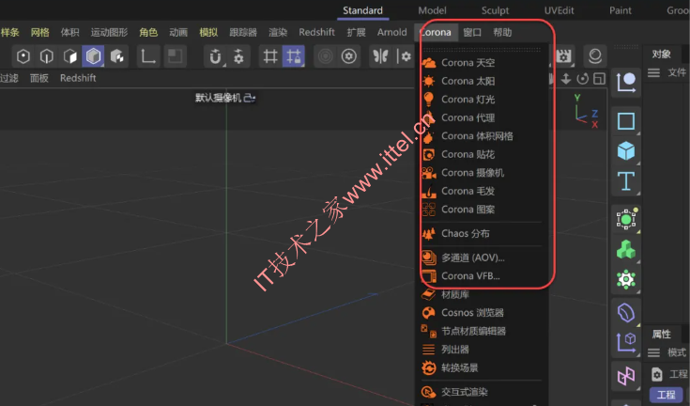The image size is (690, 406).
Task: Open the Redshift main menu
Action: coord(317,32)
